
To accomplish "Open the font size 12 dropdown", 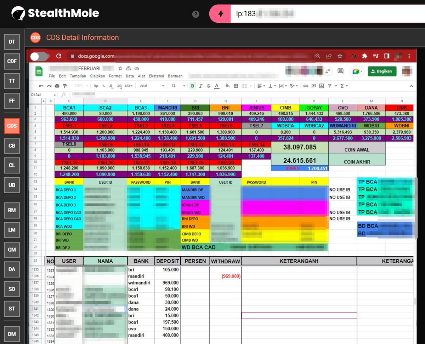I will pyautogui.click(x=178, y=86).
